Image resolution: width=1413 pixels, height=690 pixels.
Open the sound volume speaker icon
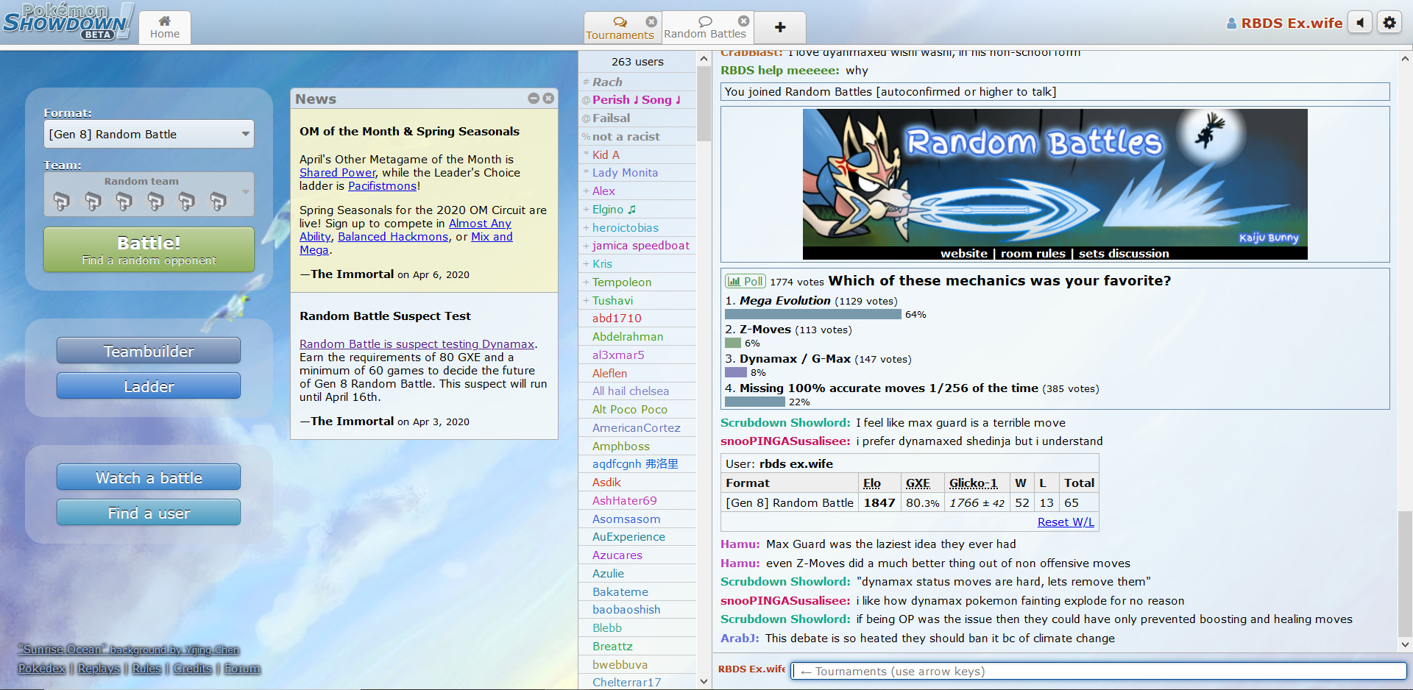click(x=1360, y=23)
